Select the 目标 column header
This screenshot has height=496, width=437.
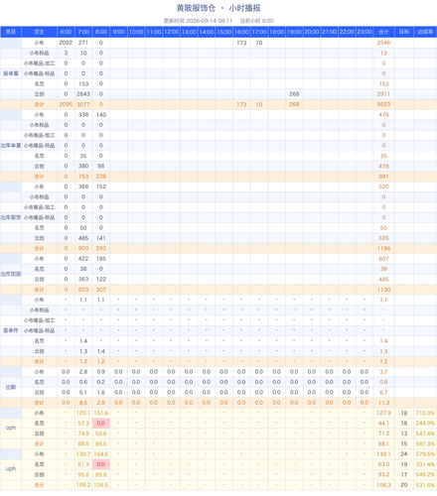[x=404, y=32]
